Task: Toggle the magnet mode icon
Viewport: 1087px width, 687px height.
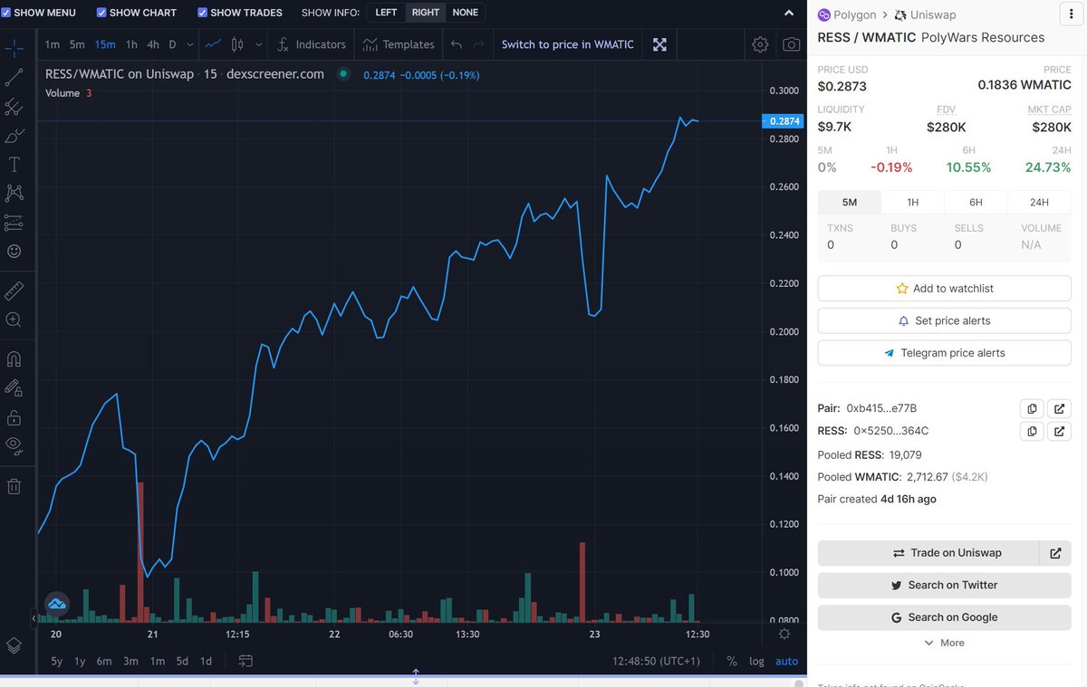Action: (14, 359)
